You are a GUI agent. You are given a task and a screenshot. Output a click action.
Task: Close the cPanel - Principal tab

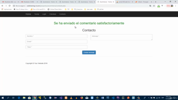point(151,2)
